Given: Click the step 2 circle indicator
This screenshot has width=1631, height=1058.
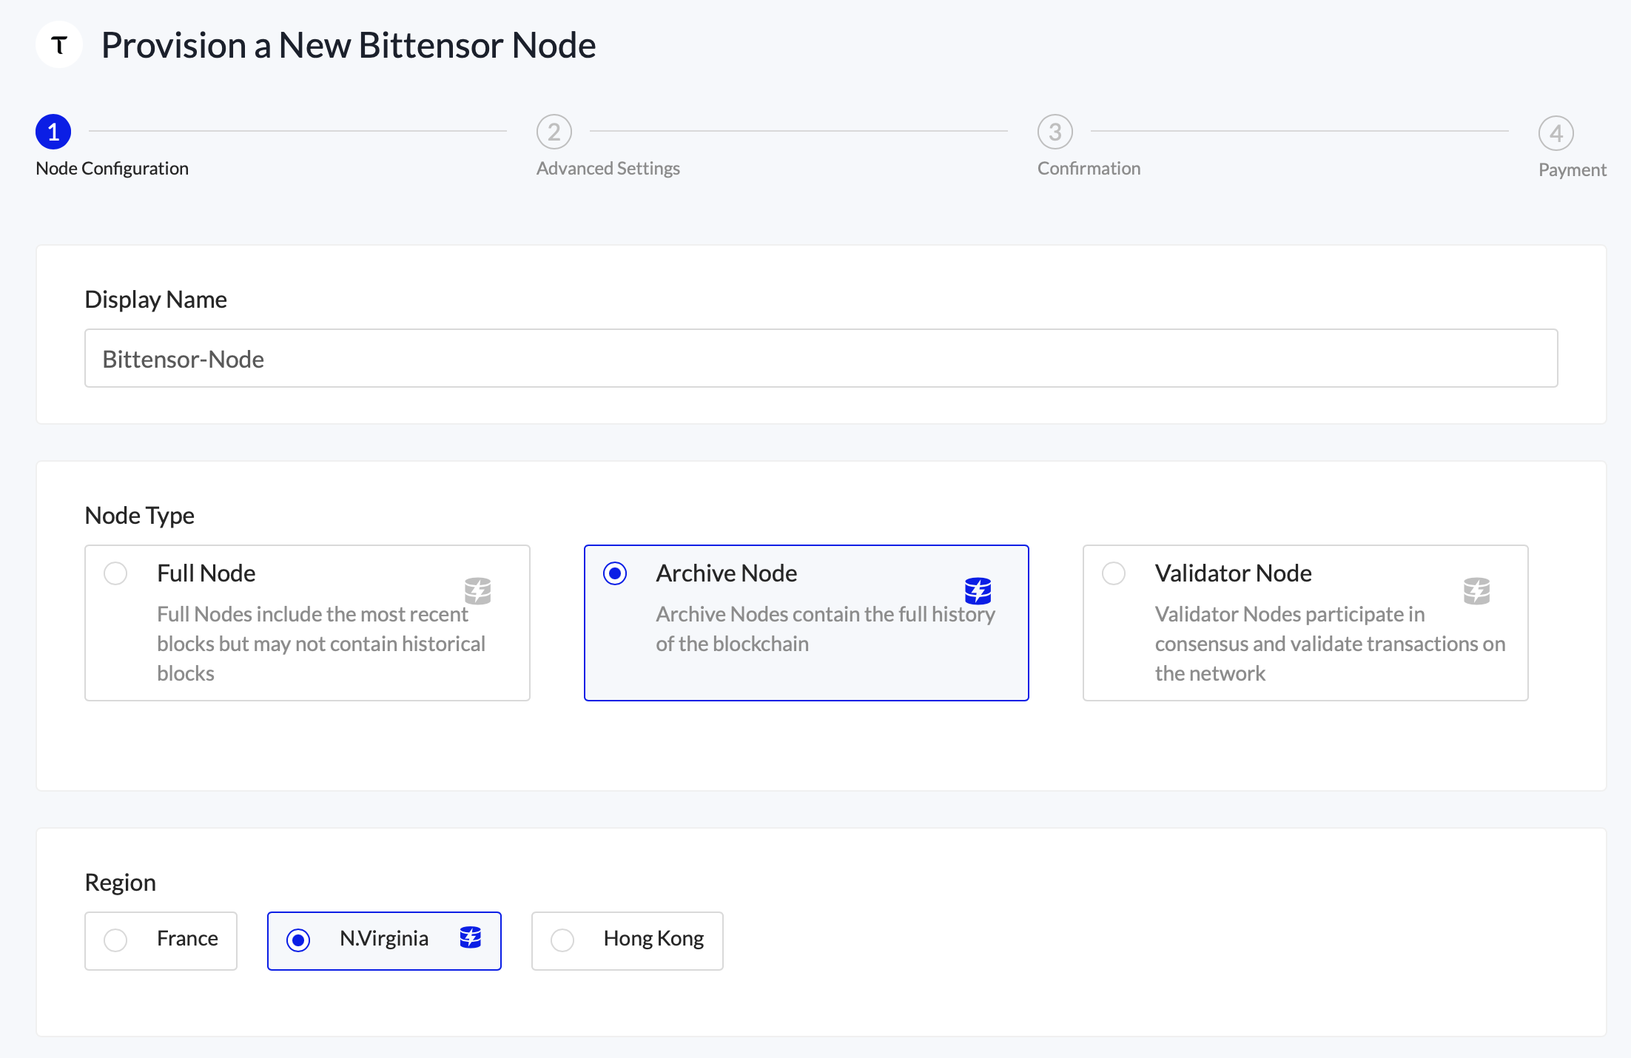Looking at the screenshot, I should click(x=554, y=132).
